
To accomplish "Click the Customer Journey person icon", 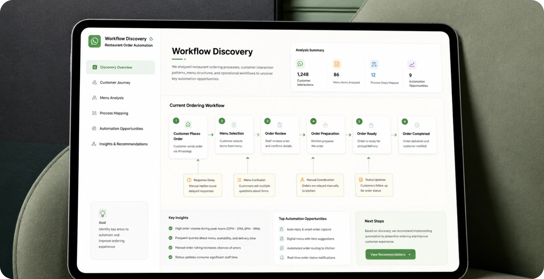I will click(94, 82).
